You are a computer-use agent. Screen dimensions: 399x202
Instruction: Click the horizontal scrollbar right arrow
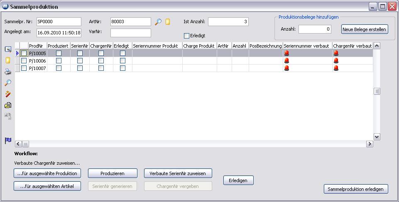tap(369, 144)
